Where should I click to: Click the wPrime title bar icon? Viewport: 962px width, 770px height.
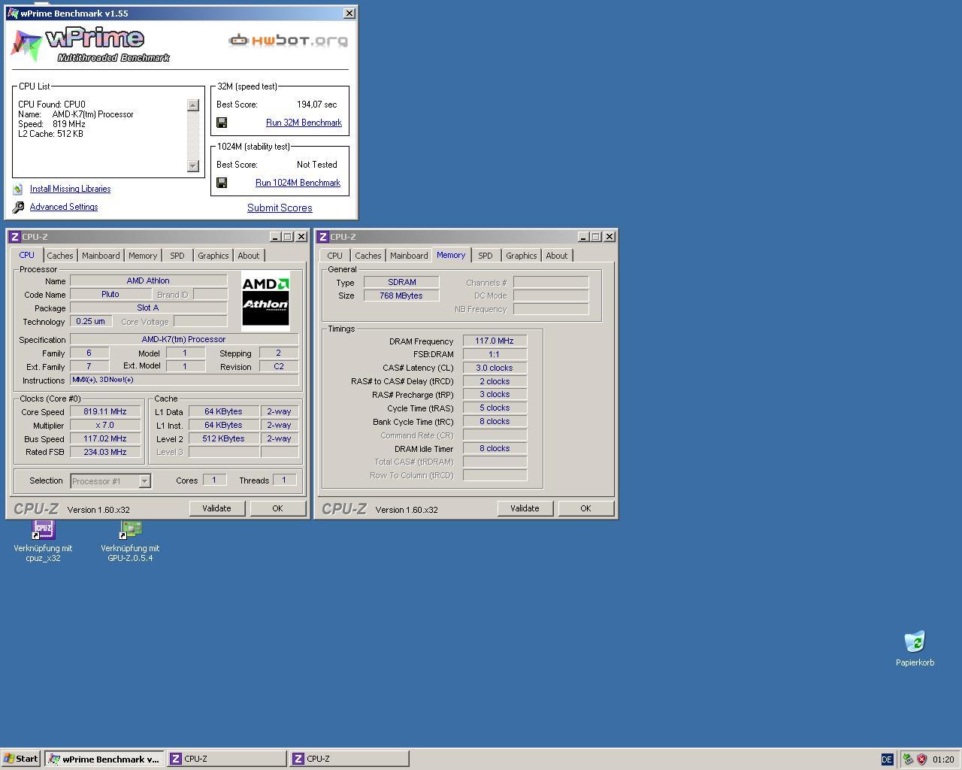point(13,14)
